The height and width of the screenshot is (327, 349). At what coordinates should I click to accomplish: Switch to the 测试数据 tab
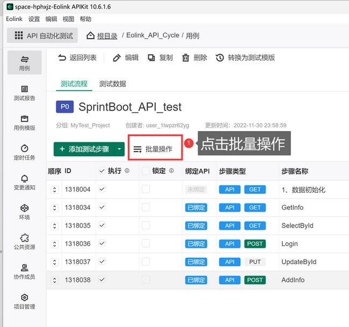coord(113,84)
